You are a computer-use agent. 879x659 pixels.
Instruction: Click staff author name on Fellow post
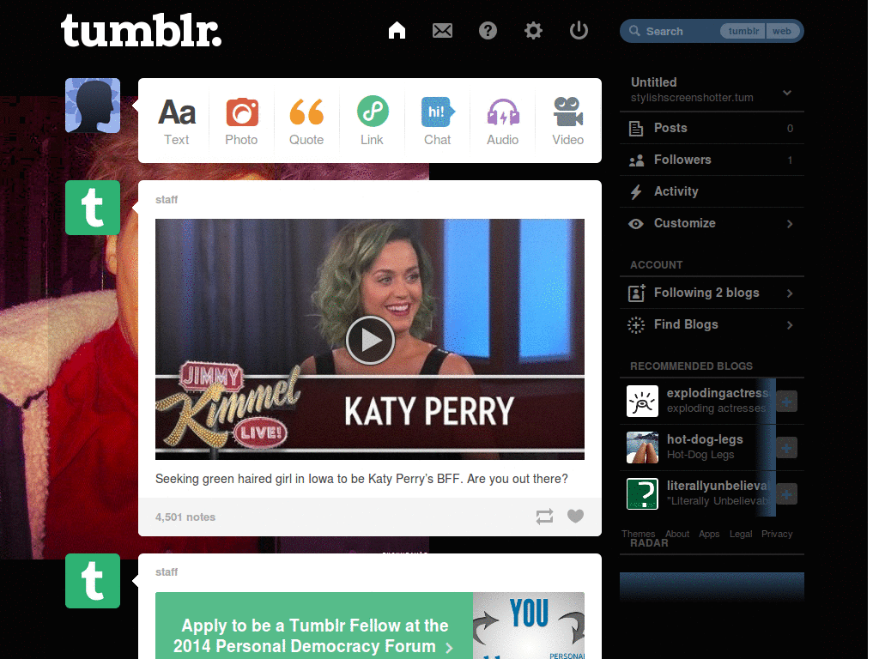pos(167,571)
